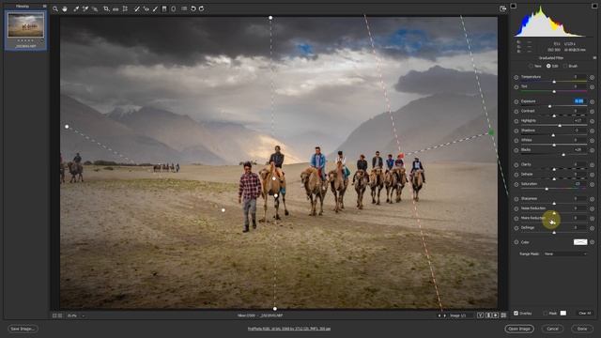Select the Hand tool

pyautogui.click(x=65, y=8)
